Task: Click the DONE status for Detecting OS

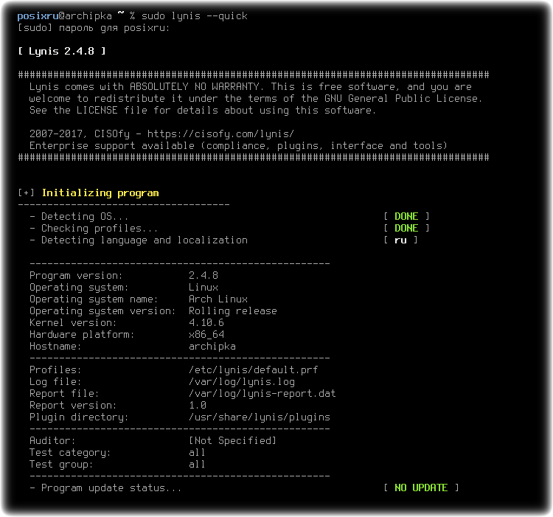Action: (x=406, y=217)
